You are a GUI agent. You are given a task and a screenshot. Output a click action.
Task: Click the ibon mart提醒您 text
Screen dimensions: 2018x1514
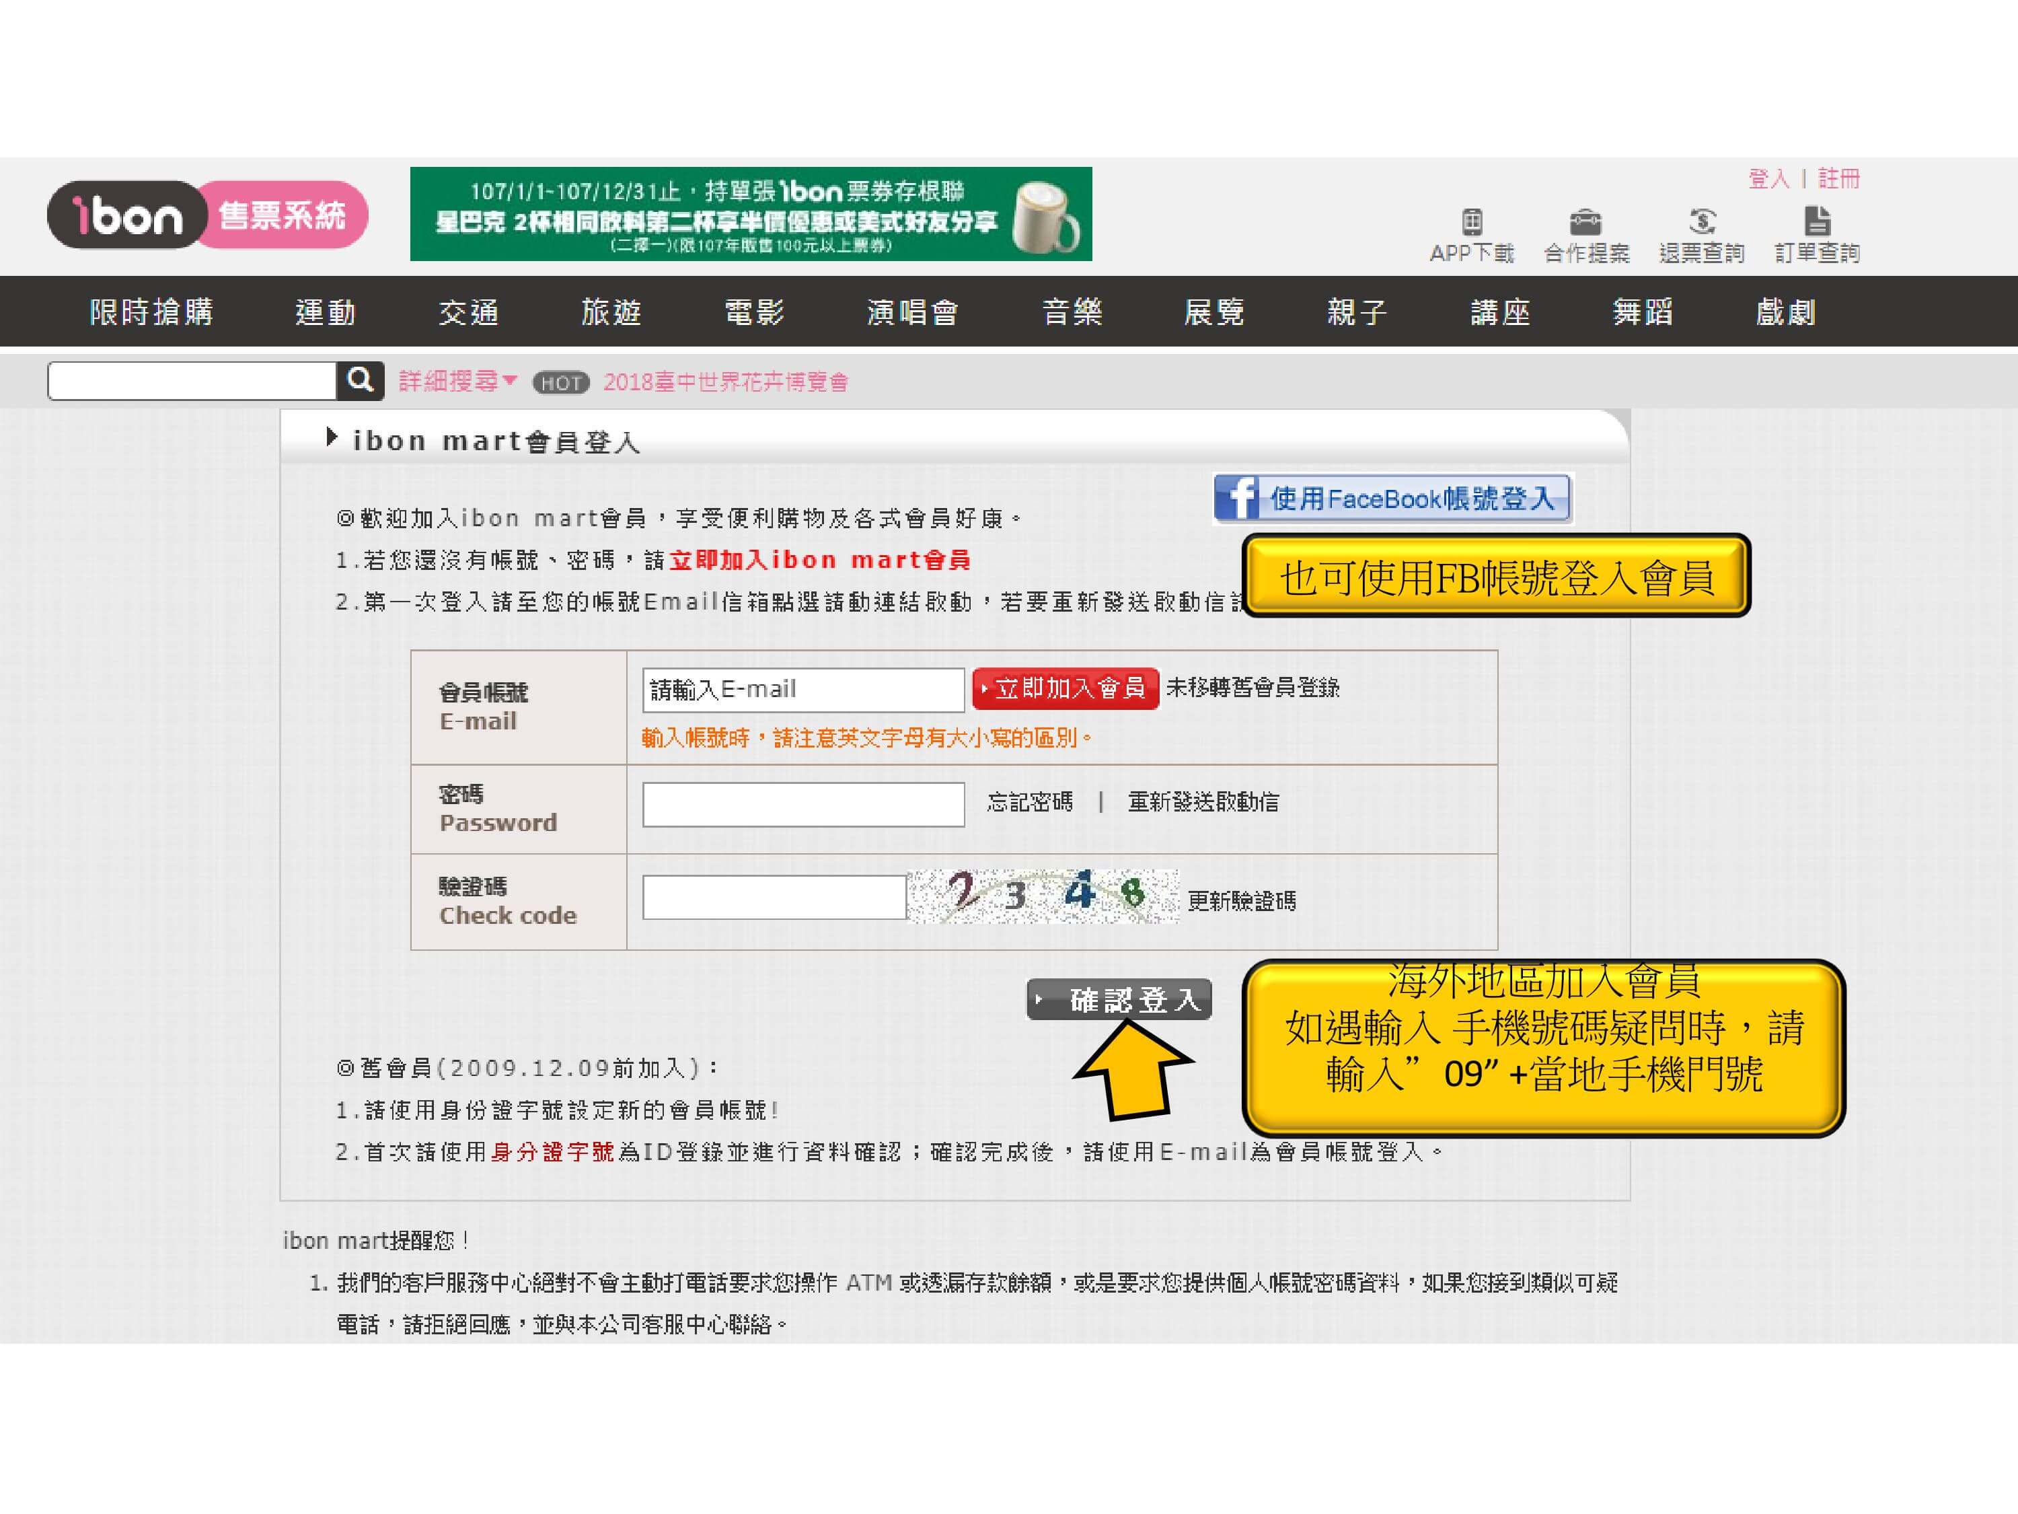(375, 1240)
